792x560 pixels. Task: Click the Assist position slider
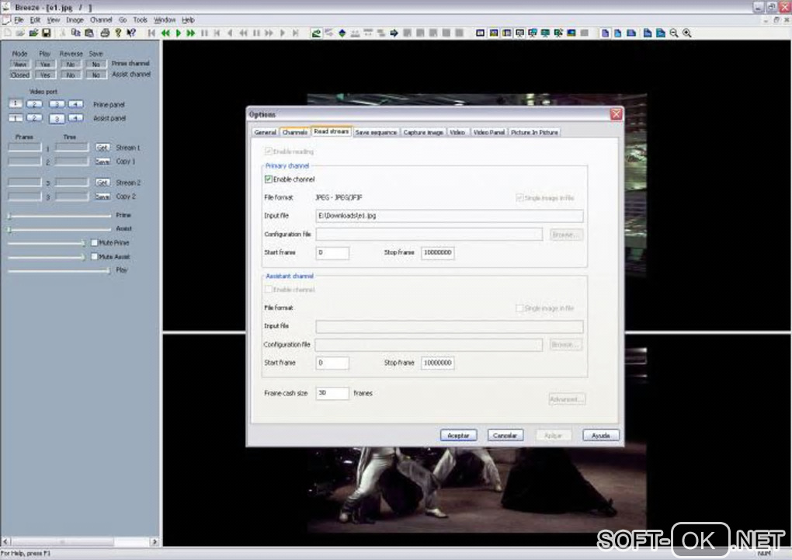click(x=59, y=229)
